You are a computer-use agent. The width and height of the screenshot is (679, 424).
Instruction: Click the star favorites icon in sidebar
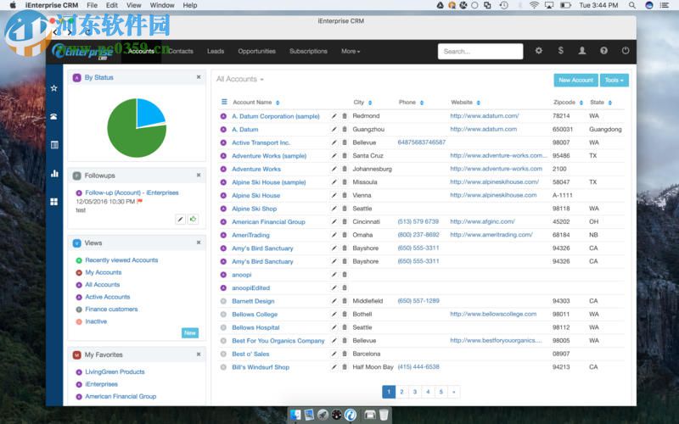coord(54,88)
